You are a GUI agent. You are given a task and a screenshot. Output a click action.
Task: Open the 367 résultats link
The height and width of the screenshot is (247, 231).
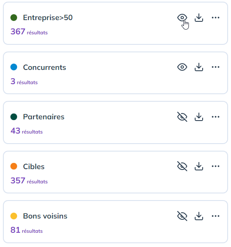click(29, 31)
